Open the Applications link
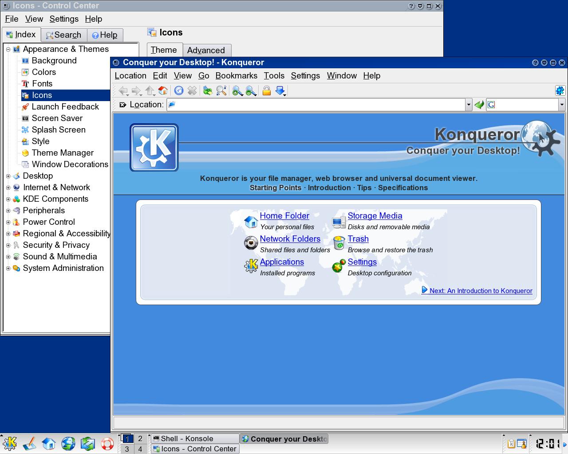Viewport: 568px width, 454px height. (282, 262)
